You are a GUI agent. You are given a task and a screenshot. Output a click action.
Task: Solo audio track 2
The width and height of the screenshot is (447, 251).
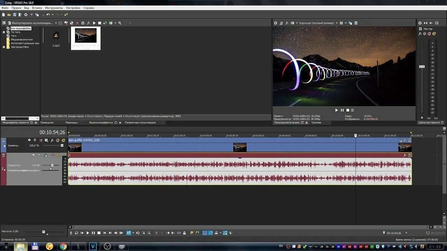coord(58,155)
